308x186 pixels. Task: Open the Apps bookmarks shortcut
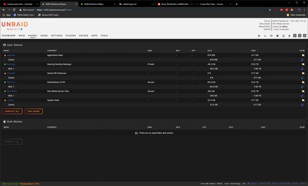tap(6, 15)
